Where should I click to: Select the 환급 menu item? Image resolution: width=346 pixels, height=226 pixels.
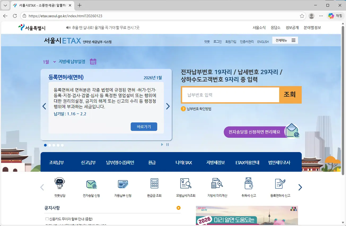tap(152, 163)
